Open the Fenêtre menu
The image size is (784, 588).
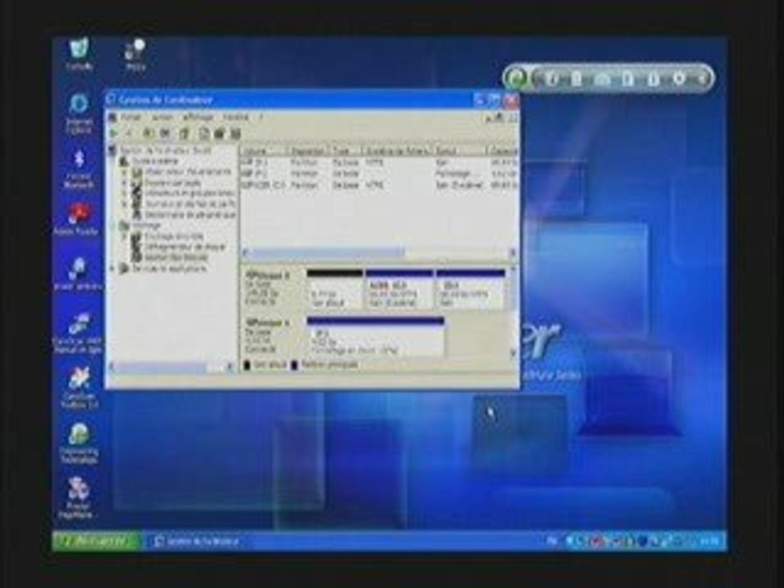(x=235, y=118)
